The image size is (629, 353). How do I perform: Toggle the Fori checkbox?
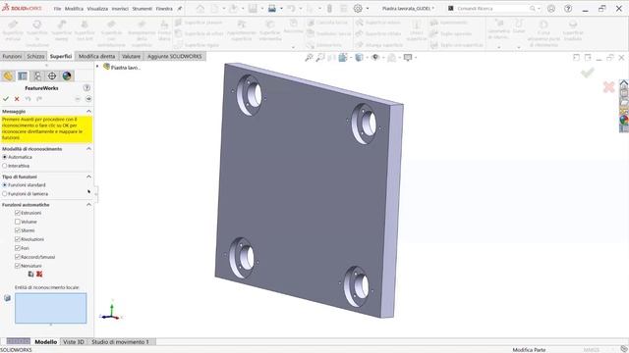(x=18, y=248)
